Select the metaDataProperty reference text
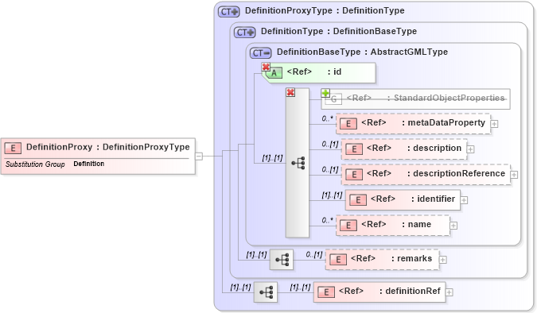537x313 pixels. pyautogui.click(x=423, y=122)
